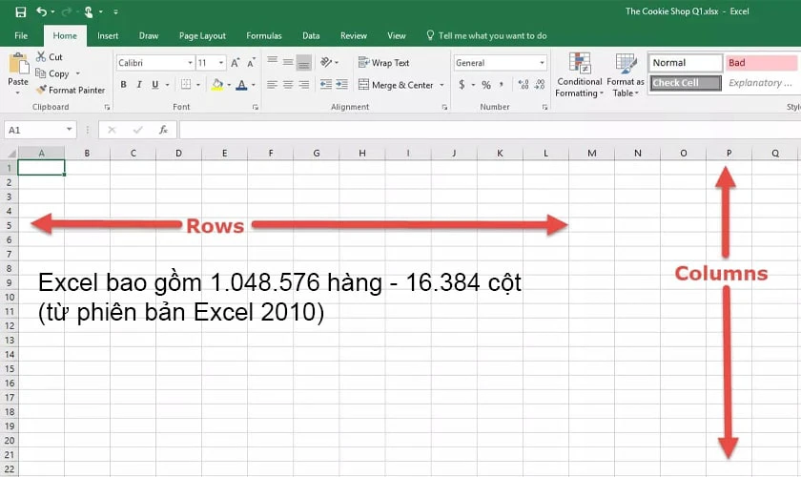Select the Format Painter brush
This screenshot has width=801, height=477.
pos(41,90)
